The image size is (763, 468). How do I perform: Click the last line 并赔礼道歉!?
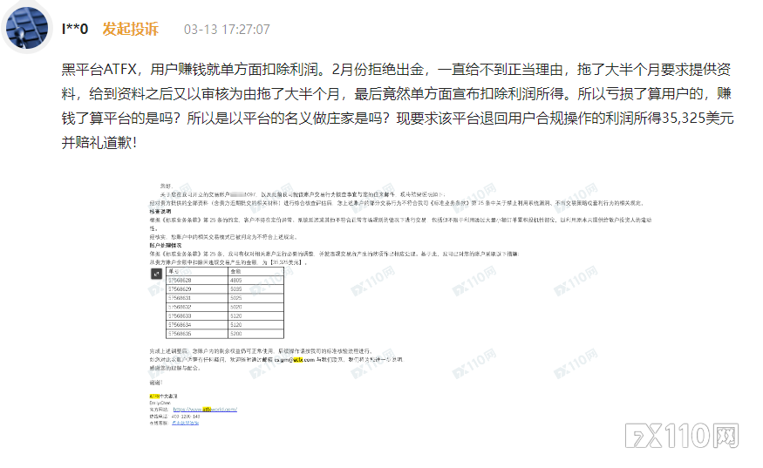99,143
